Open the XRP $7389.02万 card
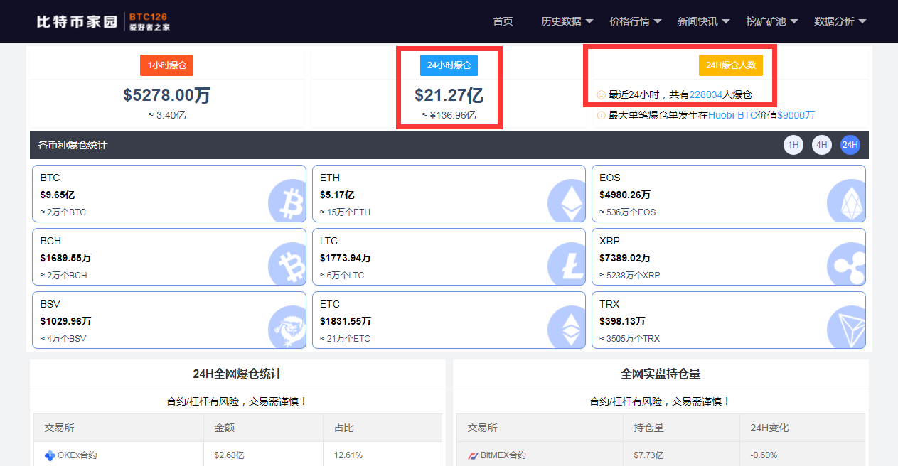Image resolution: width=898 pixels, height=466 pixels. [x=729, y=257]
